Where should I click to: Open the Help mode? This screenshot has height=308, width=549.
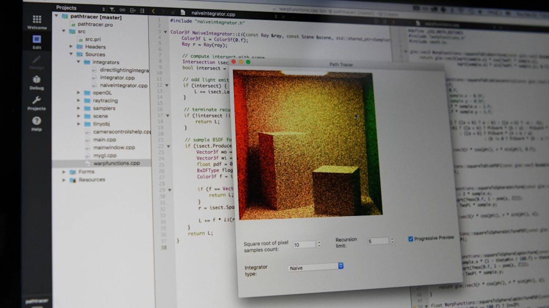tap(37, 123)
